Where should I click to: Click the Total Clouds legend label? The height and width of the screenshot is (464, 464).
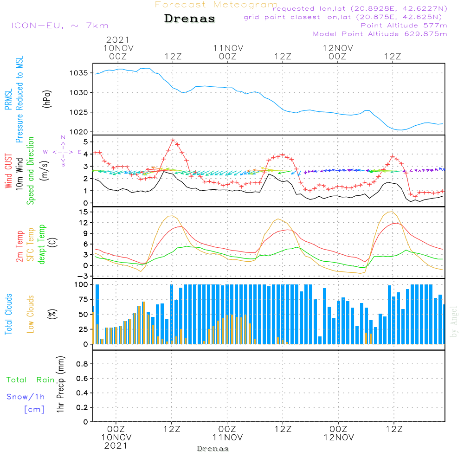click(x=8, y=314)
